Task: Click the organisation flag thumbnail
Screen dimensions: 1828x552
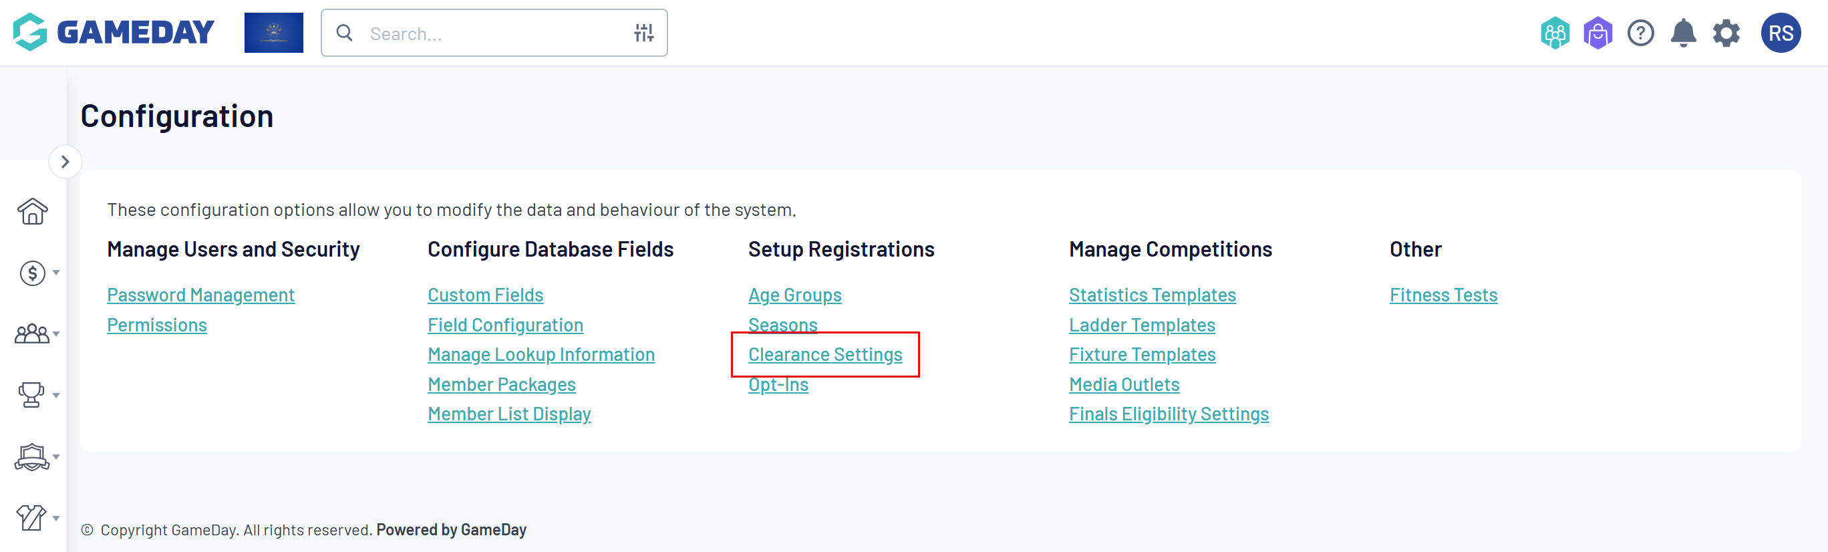Action: click(x=273, y=33)
